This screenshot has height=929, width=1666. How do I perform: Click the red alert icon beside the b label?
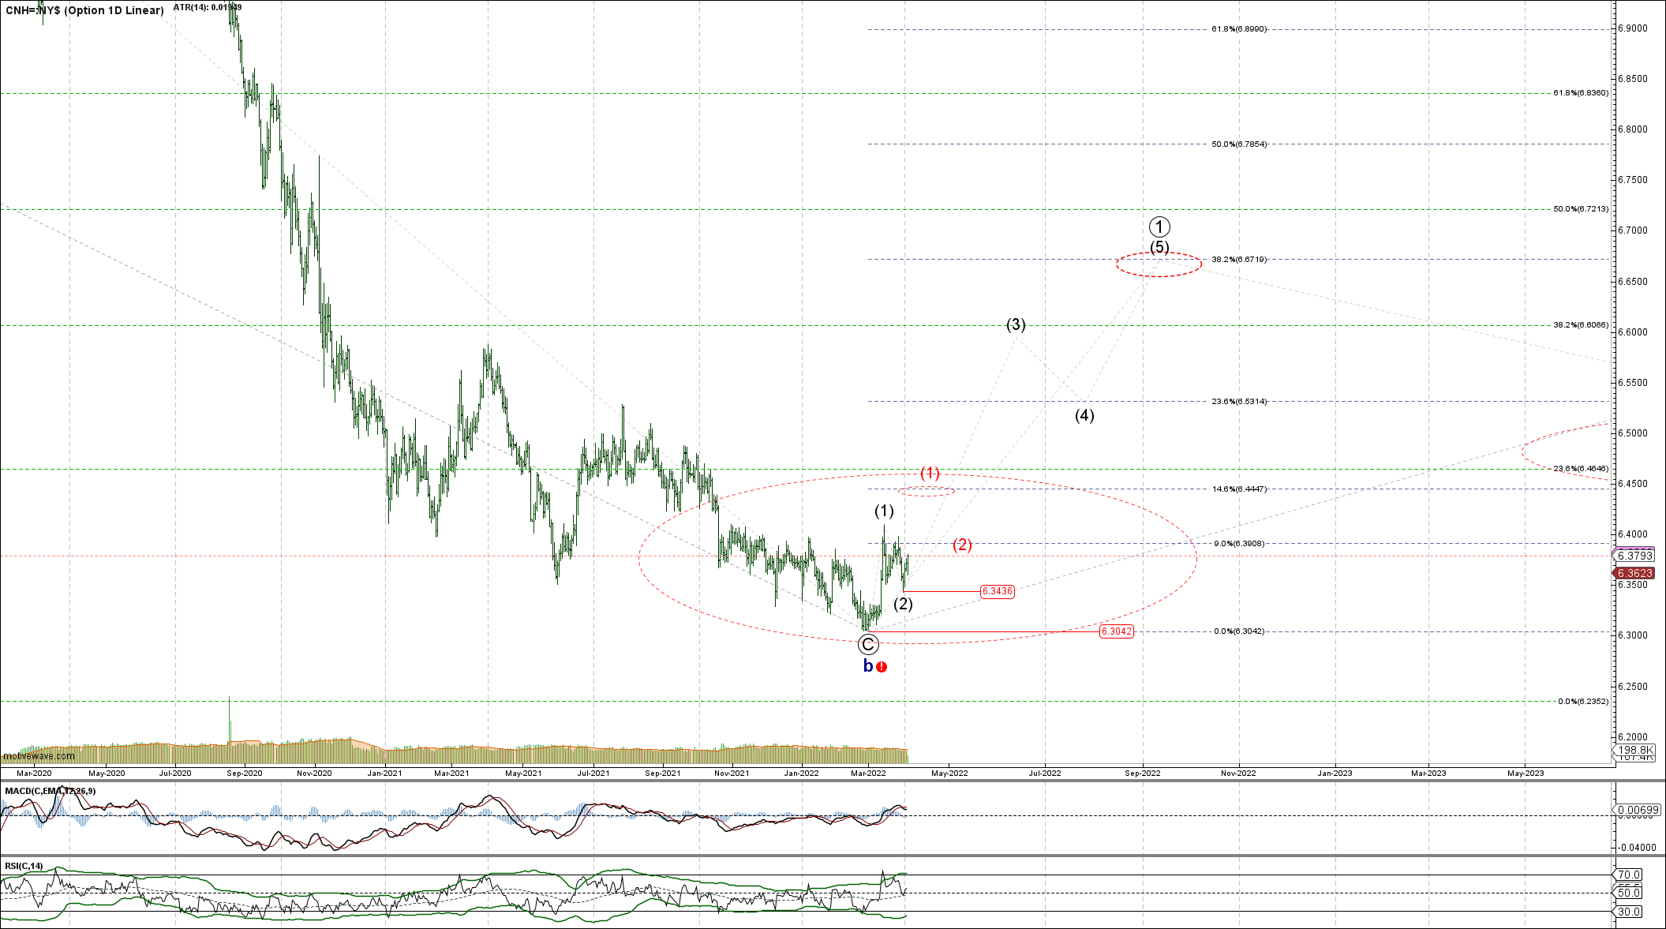[x=882, y=667]
